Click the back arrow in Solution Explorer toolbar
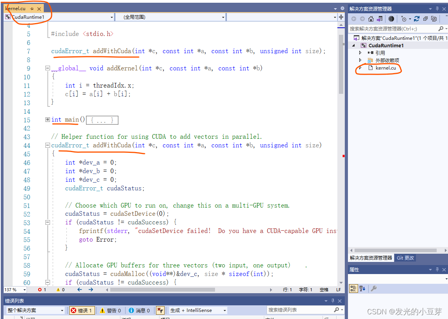 (x=354, y=19)
